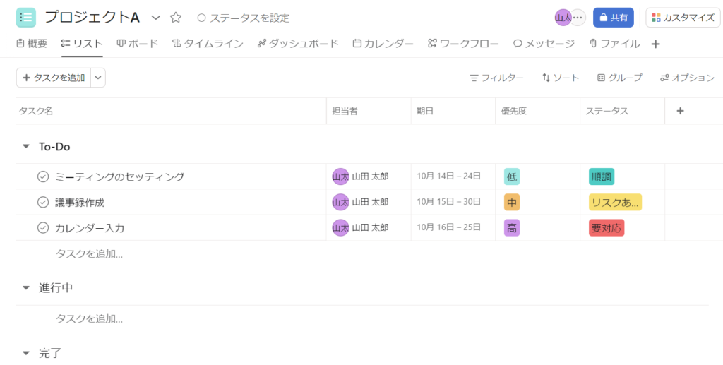Click the plus icon to add a tab
Screen dimensions: 723x365
coord(655,44)
